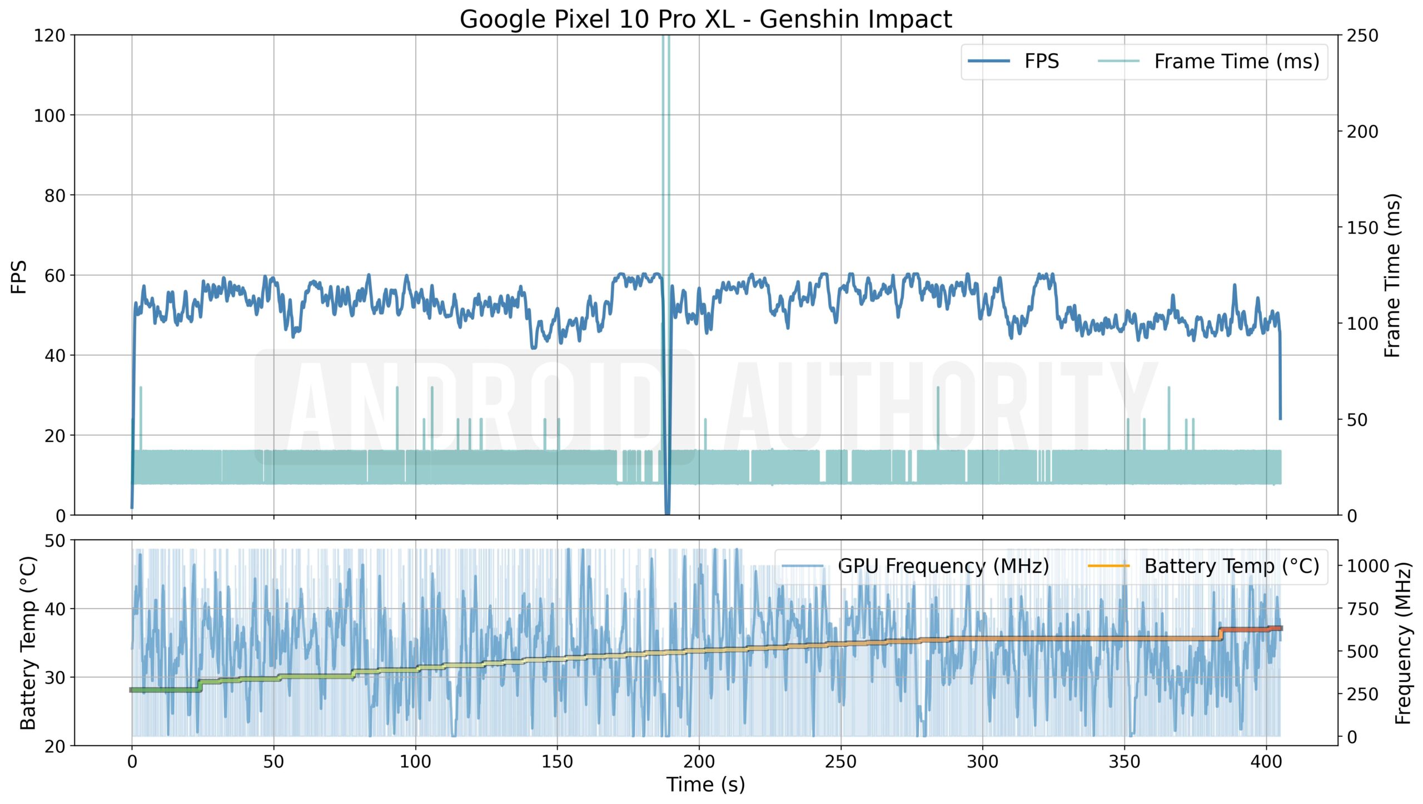Click the 200 tick on the time axis
This screenshot has width=1423, height=804.
[x=699, y=761]
